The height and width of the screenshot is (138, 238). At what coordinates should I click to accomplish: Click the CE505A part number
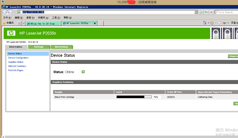tap(171, 97)
